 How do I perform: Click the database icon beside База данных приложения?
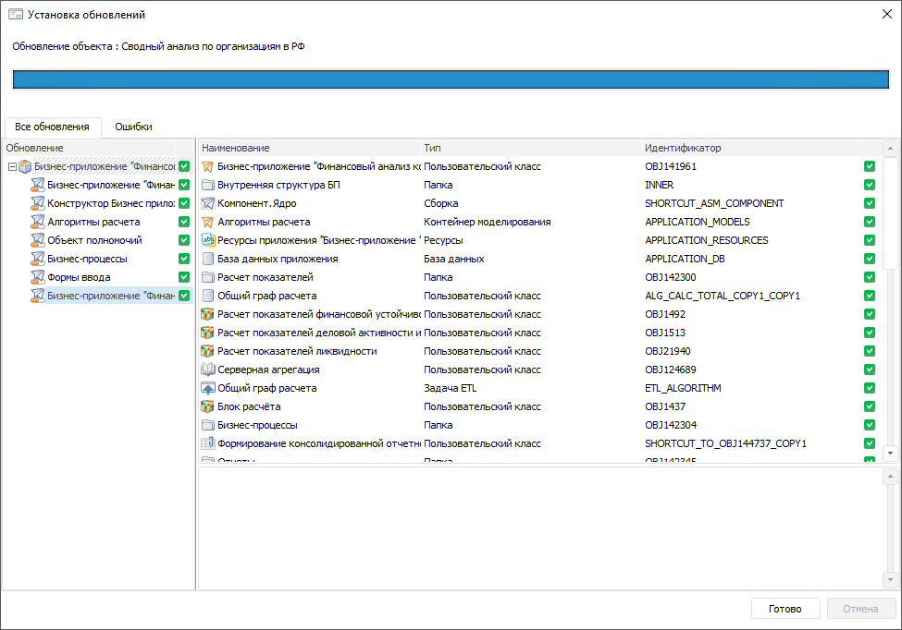click(x=208, y=259)
